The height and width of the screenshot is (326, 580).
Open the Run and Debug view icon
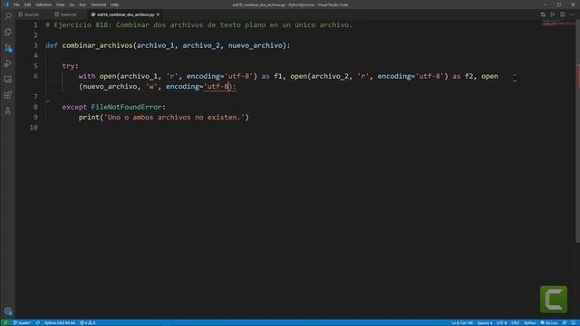click(x=8, y=63)
